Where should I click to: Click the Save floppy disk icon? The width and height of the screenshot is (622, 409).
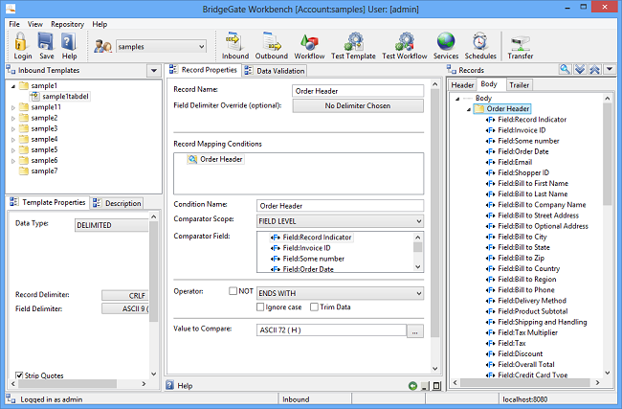coord(45,42)
